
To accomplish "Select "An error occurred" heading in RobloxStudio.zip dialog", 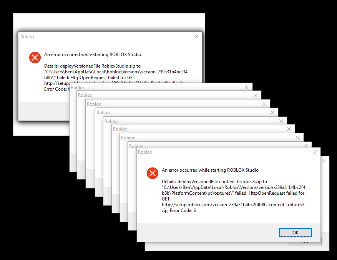I will point(93,55).
